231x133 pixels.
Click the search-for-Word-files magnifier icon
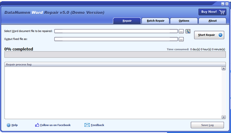[188, 31]
